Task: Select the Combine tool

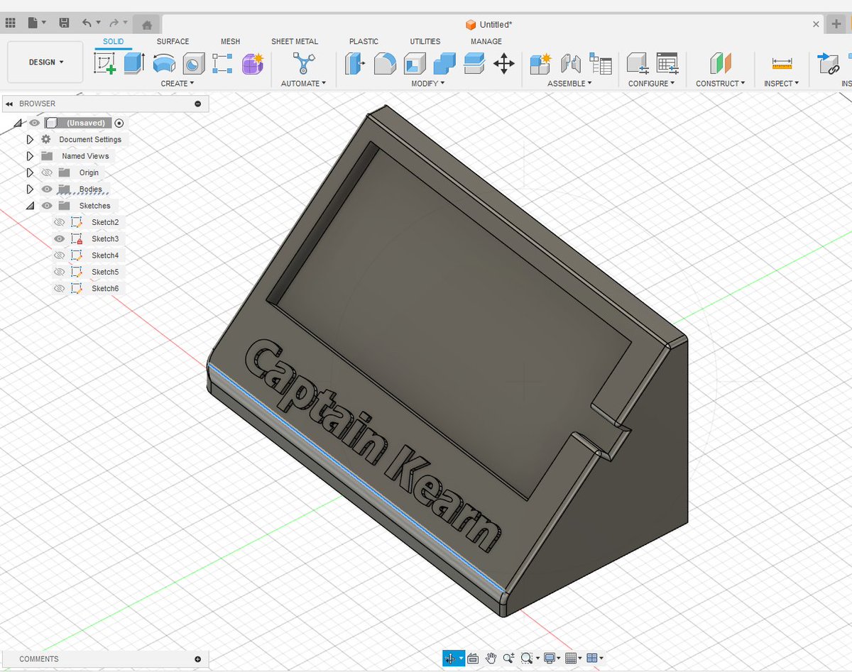Action: (x=444, y=64)
